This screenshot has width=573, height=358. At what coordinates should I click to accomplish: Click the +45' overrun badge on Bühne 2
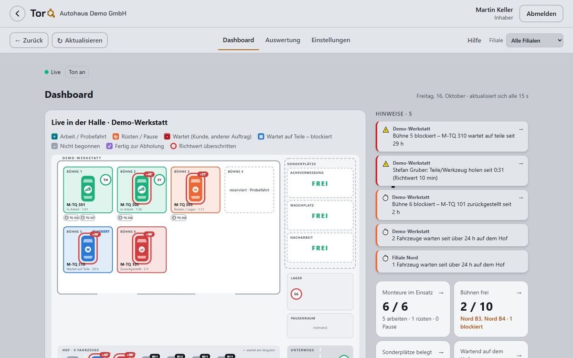pos(149,174)
